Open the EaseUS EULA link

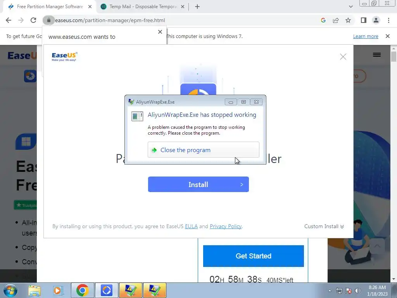[x=191, y=226]
